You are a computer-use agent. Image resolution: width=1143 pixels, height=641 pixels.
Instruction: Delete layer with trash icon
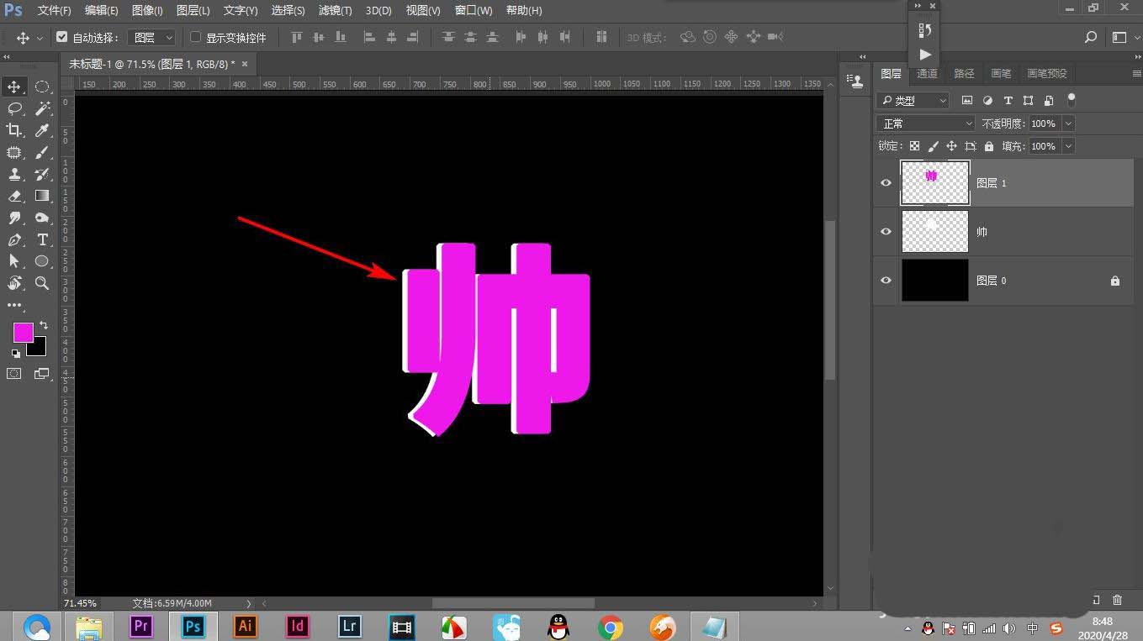coord(1117,600)
